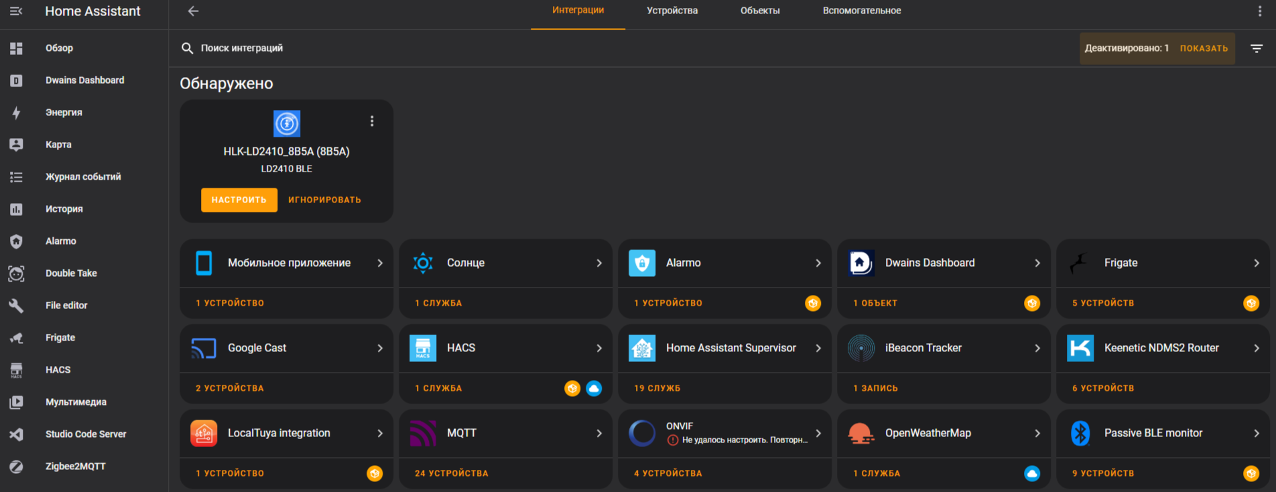Screen dimensions: 1276x492
Task: Open the Карта sidebar icon
Action: pos(16,145)
